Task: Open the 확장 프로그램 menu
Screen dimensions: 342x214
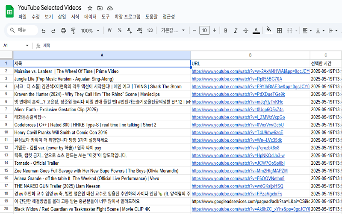Action: click(127, 17)
